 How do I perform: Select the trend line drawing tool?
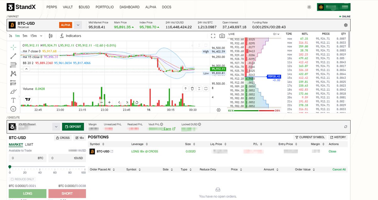[13, 56]
